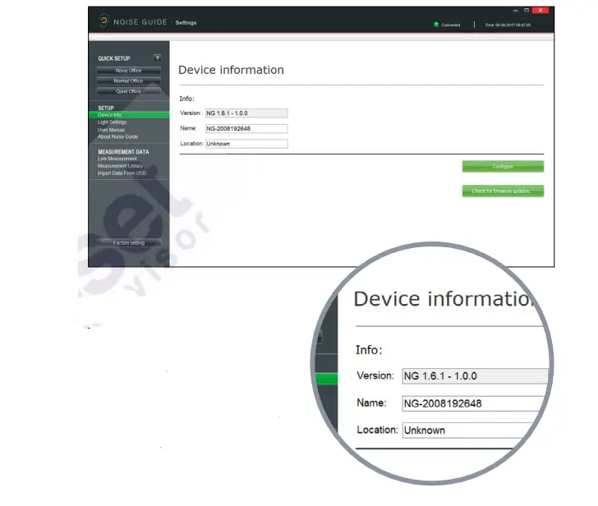Open the Quick Setup help question-mark icon
The height and width of the screenshot is (506, 598).
pos(157,58)
